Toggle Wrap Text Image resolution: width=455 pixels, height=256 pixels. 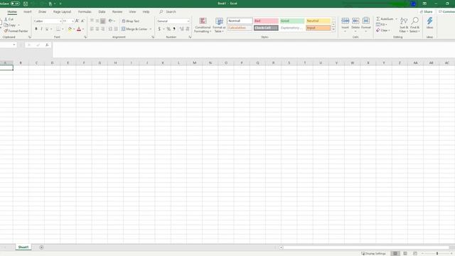click(x=131, y=21)
